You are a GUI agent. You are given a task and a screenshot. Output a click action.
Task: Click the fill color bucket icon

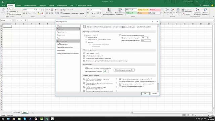click(x=39, y=13)
